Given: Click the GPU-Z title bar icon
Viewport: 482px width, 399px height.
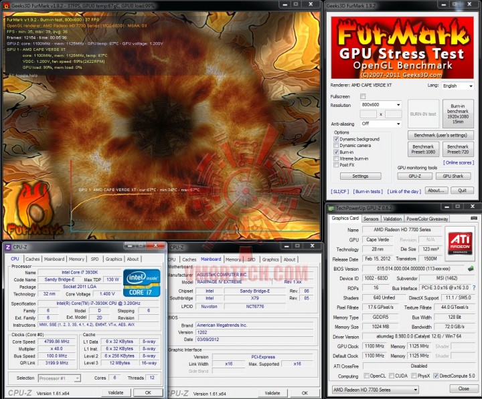Looking at the screenshot, I should [x=331, y=208].
